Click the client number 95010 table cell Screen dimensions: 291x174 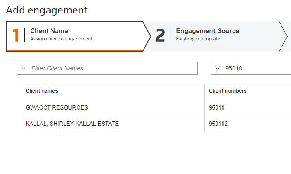(216, 107)
